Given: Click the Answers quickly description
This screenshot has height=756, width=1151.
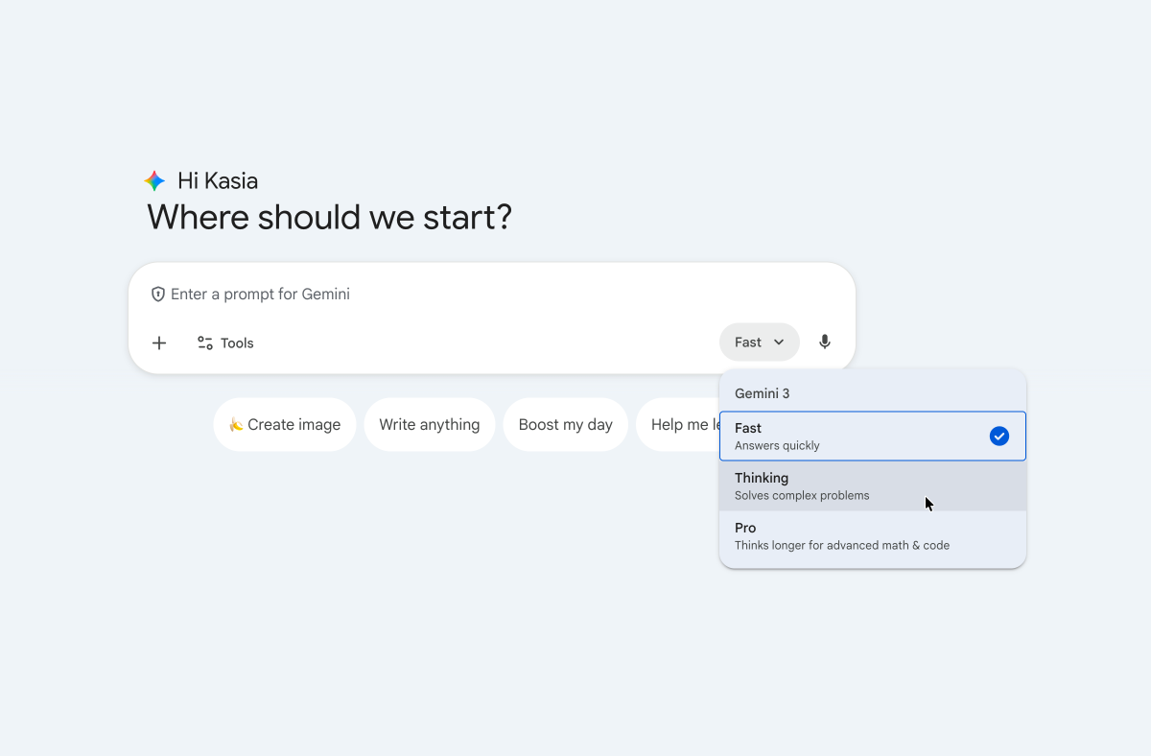Looking at the screenshot, I should pyautogui.click(x=777, y=446).
